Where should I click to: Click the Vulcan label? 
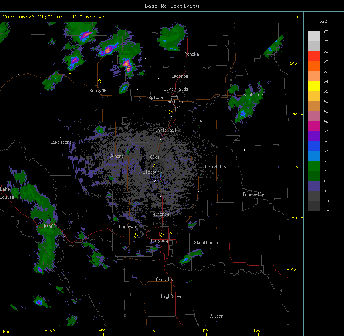[217, 316]
